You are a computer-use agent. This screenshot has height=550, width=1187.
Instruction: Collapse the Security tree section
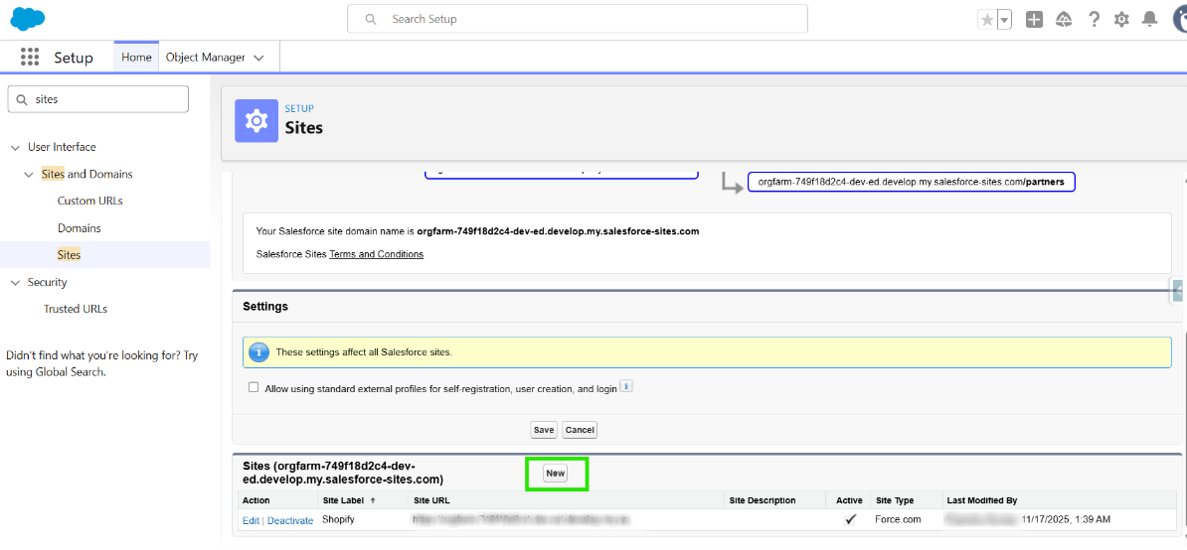tap(15, 283)
